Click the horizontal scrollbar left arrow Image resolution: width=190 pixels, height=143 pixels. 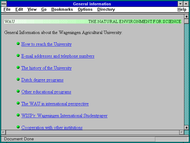[x=4, y=132]
